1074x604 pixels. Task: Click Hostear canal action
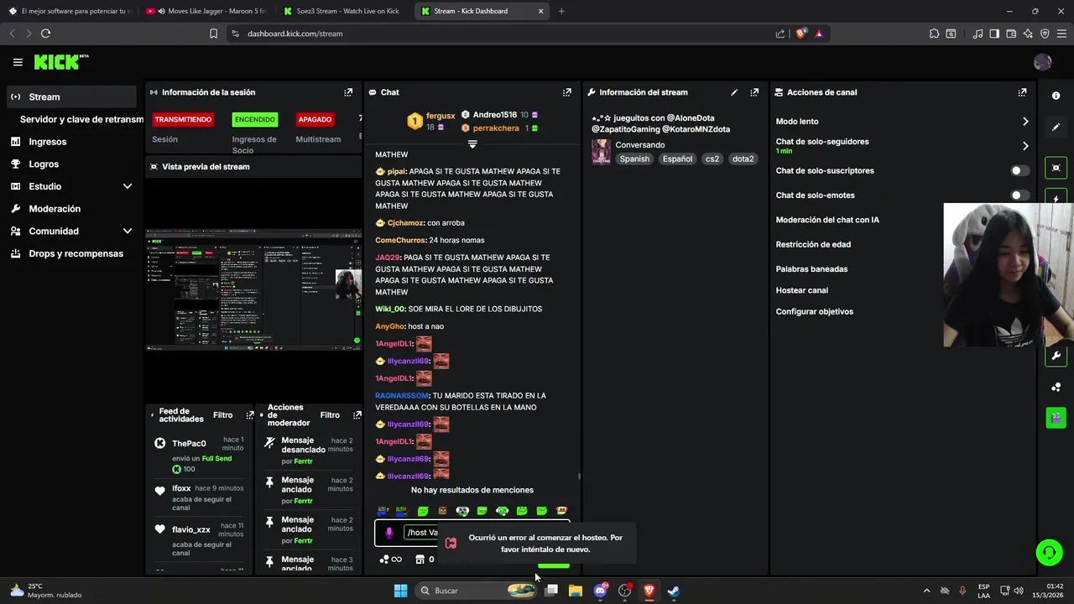pos(801,290)
